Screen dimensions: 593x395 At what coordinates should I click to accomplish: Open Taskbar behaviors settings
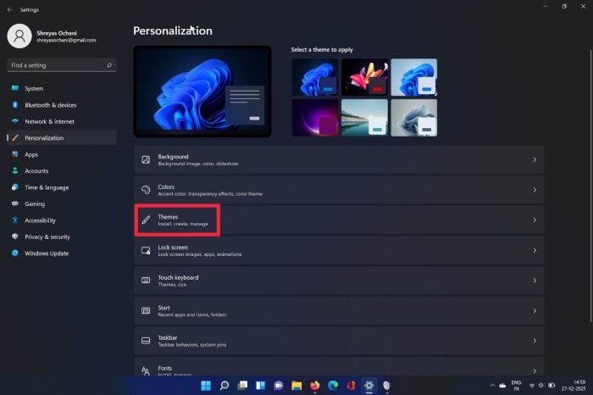(x=339, y=341)
